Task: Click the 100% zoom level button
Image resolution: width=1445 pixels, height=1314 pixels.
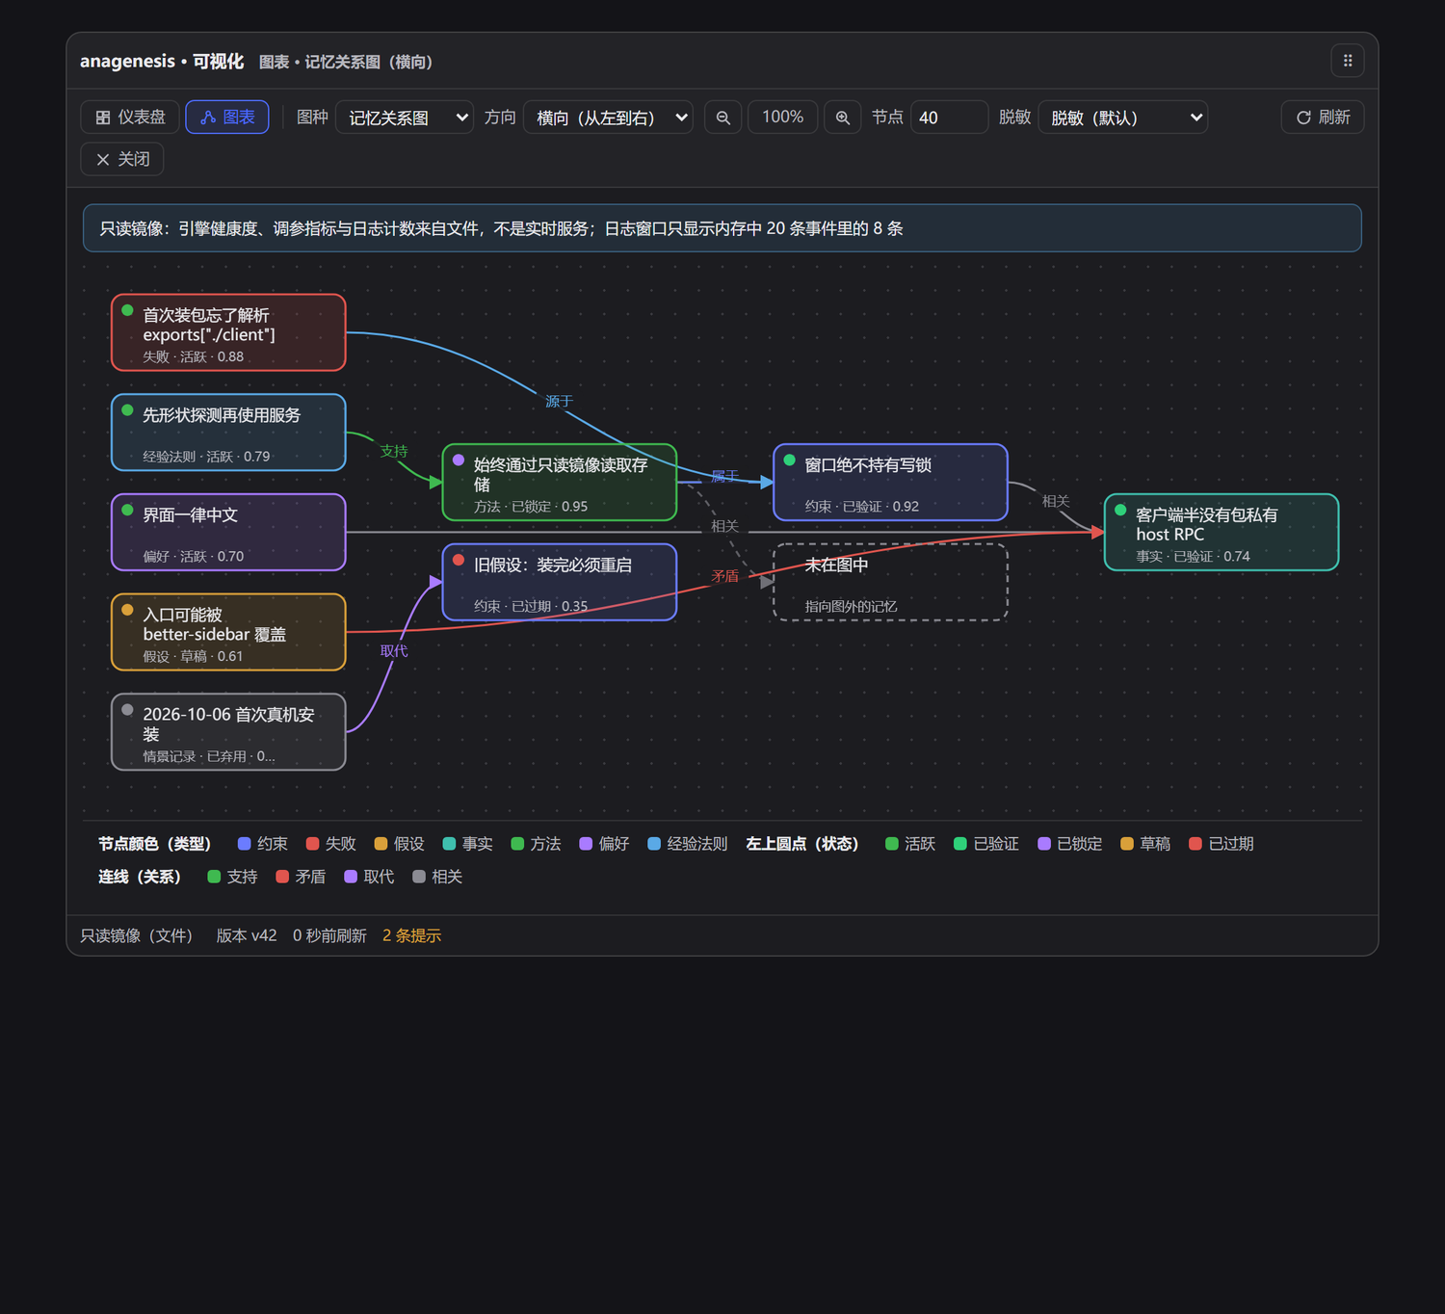Action: click(783, 118)
